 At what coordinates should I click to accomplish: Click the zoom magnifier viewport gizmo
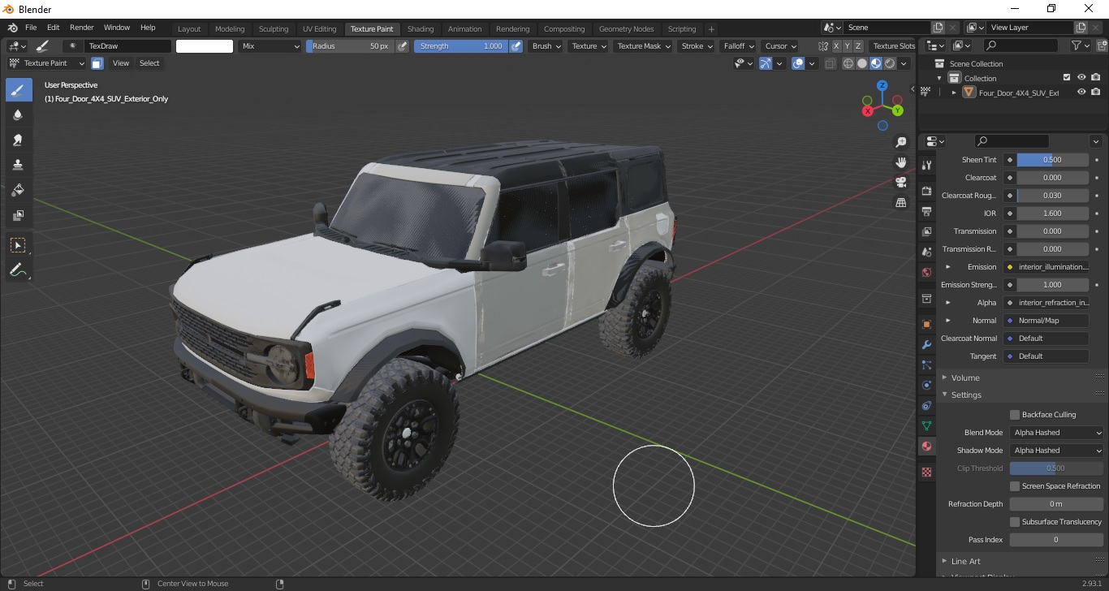[x=900, y=143]
